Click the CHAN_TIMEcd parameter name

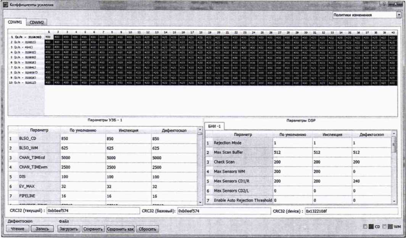point(39,158)
